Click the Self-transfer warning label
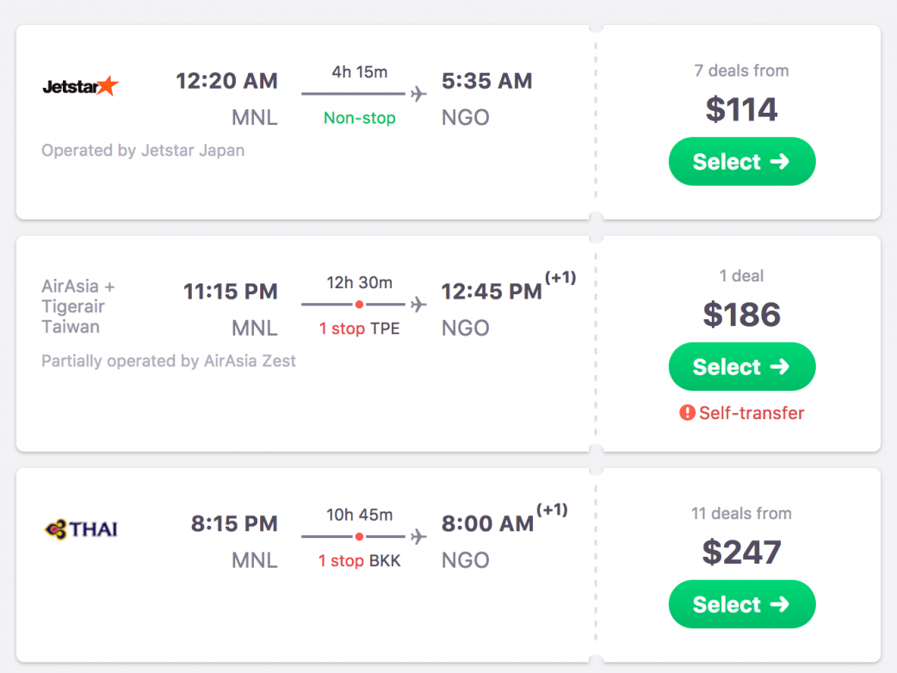897x673 pixels. pos(751,413)
